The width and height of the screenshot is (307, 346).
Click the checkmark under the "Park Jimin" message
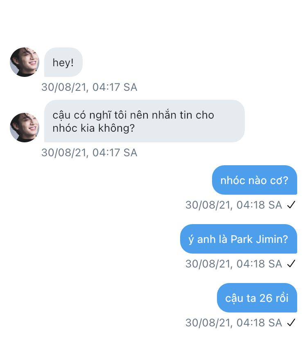(x=291, y=264)
